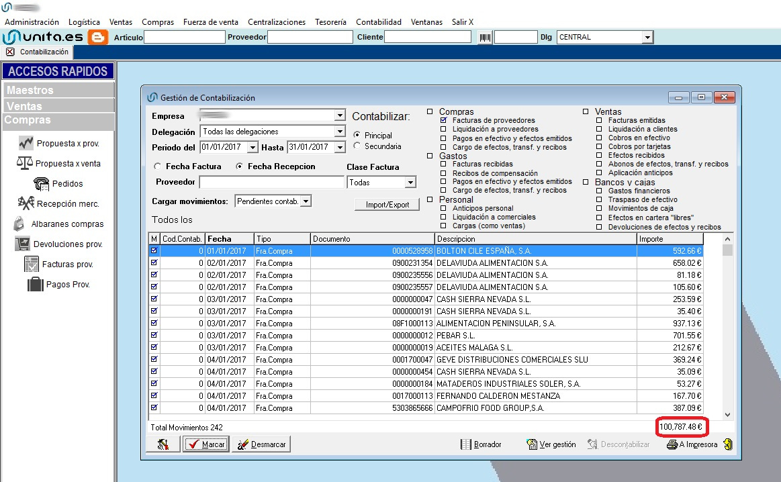This screenshot has height=482, width=781.
Task: Focus the Artículo input field
Action: coord(185,38)
